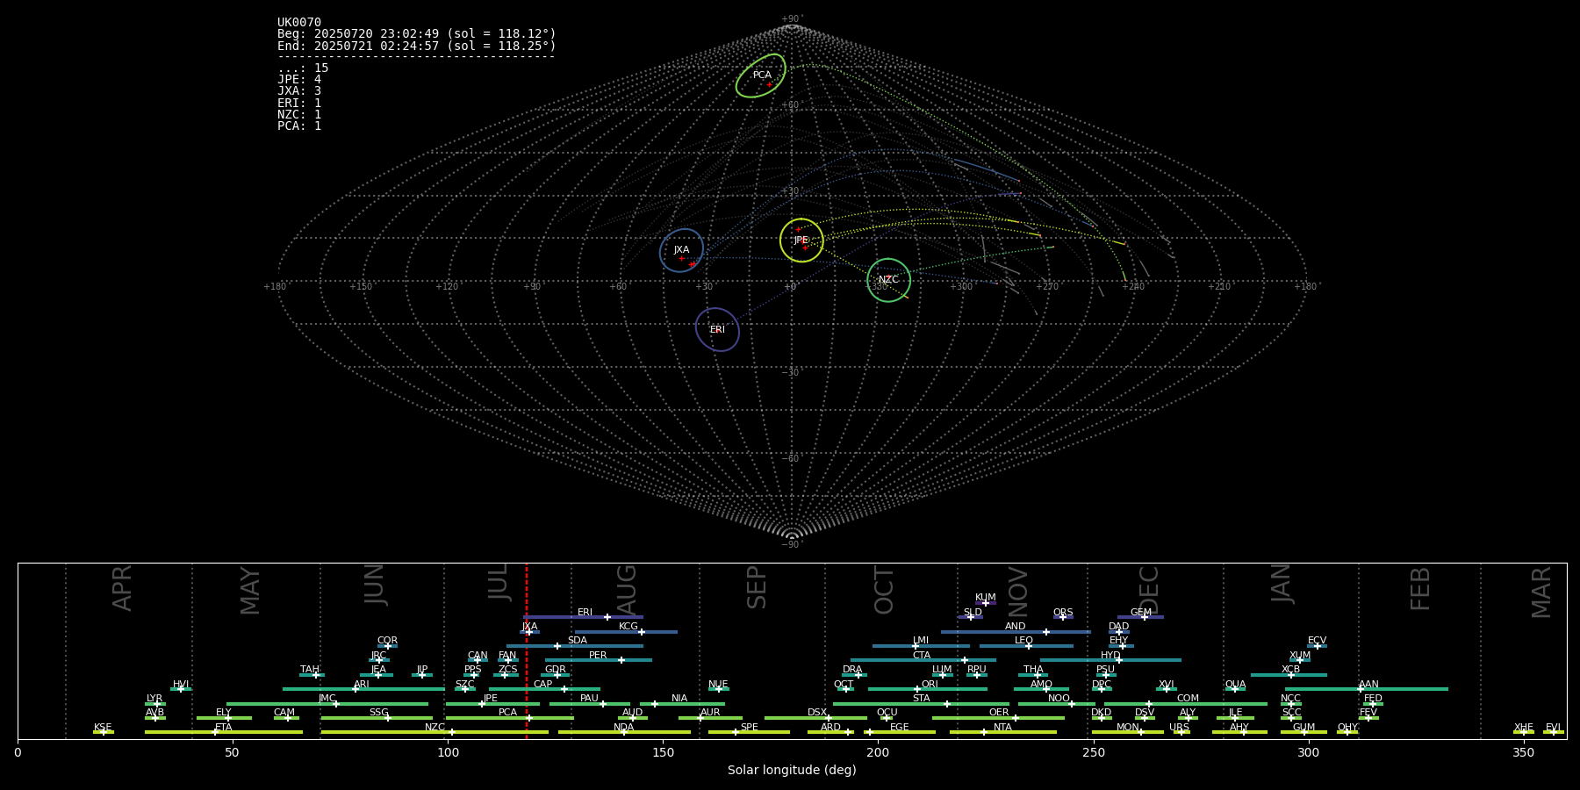Select the 'NZC: 1' legend count
1580x790 pixels.
click(x=299, y=114)
